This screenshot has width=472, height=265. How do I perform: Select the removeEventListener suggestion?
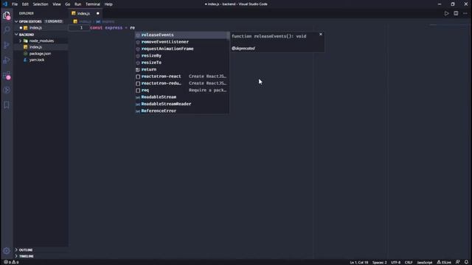(182, 42)
